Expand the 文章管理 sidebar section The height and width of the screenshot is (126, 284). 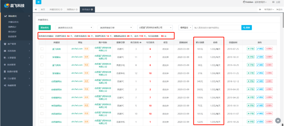16,58
